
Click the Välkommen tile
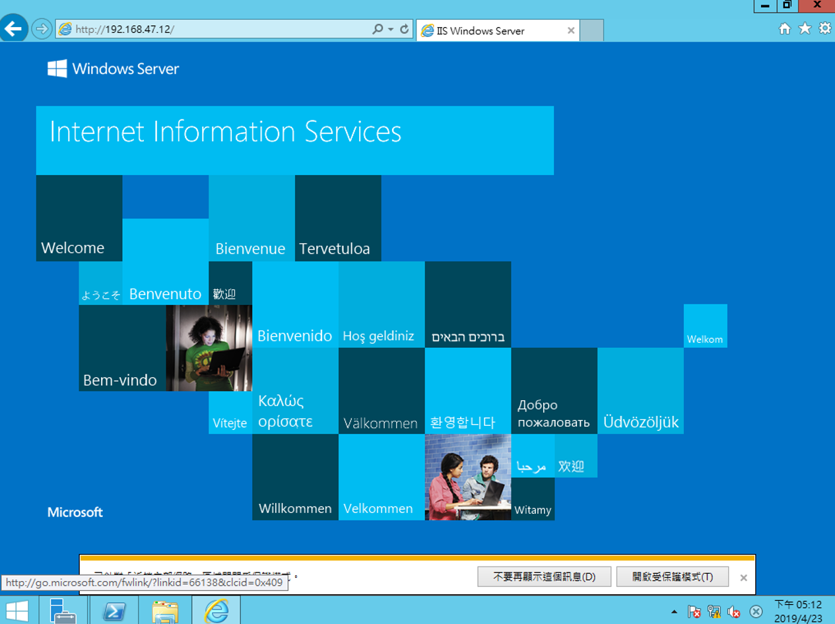coord(382,391)
